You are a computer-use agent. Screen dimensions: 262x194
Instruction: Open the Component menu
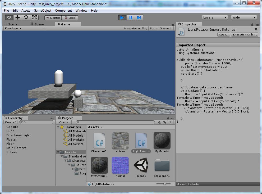pyautogui.click(x=63, y=11)
